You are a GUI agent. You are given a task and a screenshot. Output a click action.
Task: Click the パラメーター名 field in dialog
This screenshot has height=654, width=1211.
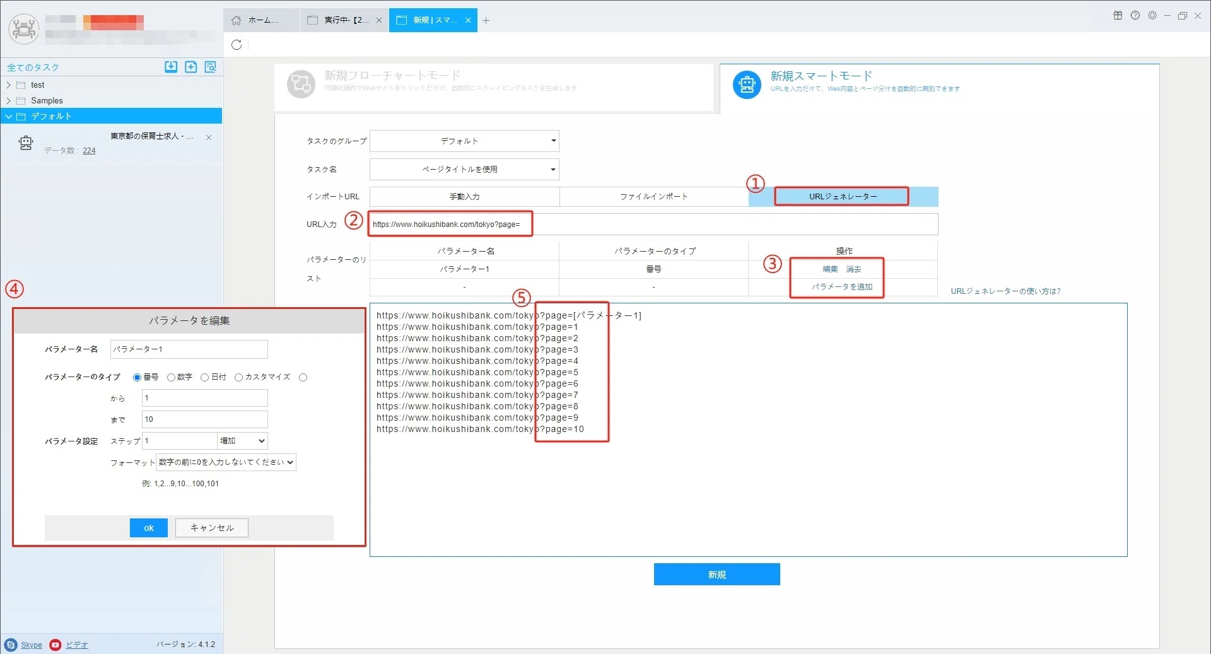189,349
